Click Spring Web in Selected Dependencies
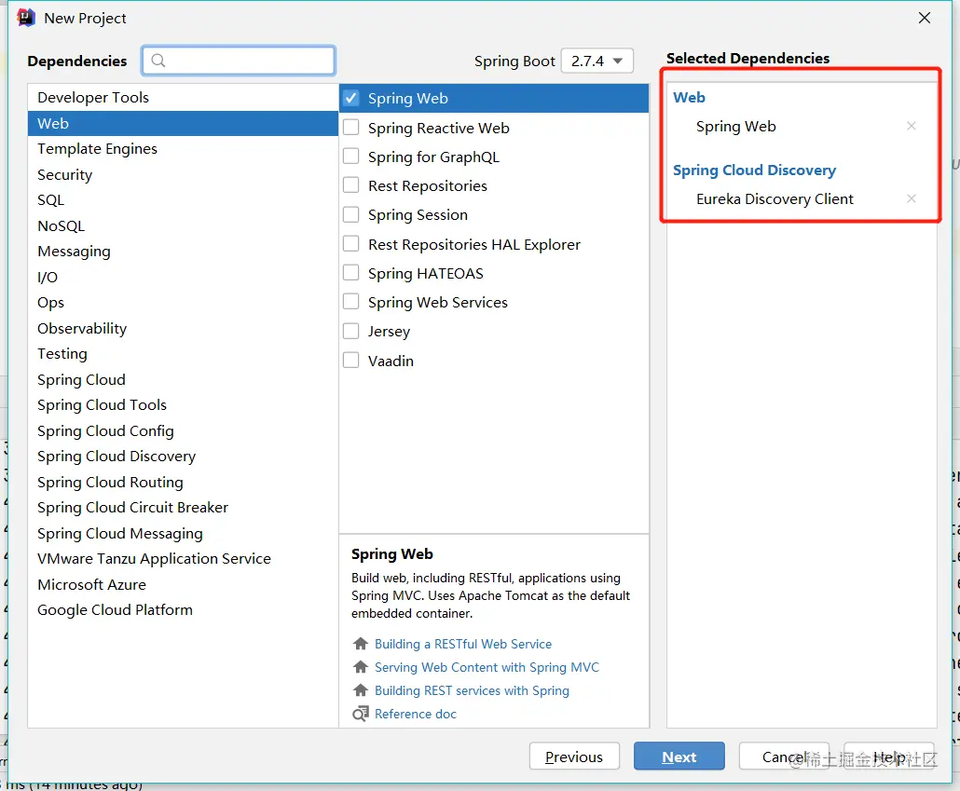The width and height of the screenshot is (960, 791). (735, 126)
